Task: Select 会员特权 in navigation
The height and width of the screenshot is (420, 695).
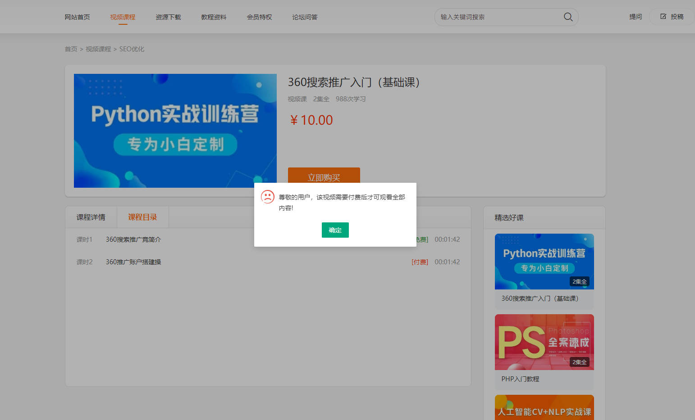Action: pyautogui.click(x=259, y=17)
